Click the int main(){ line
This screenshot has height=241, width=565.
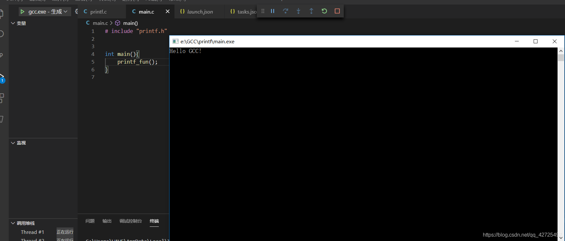[122, 54]
